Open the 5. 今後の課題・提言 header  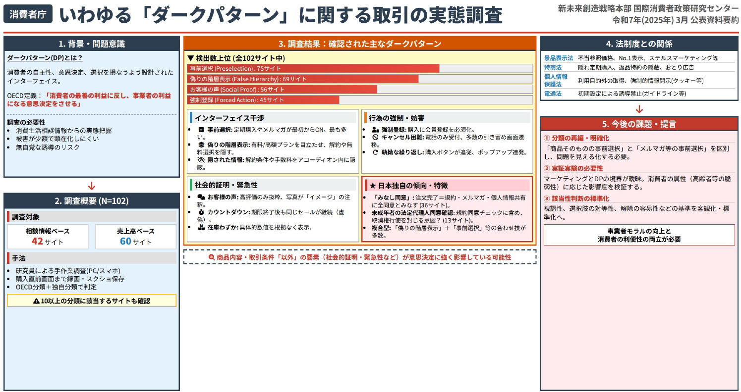point(639,124)
